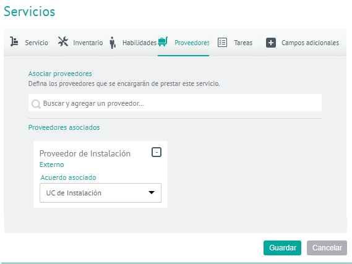Focus the Buscar y agregar proveedor field
This screenshot has width=352, height=264.
(x=175, y=103)
